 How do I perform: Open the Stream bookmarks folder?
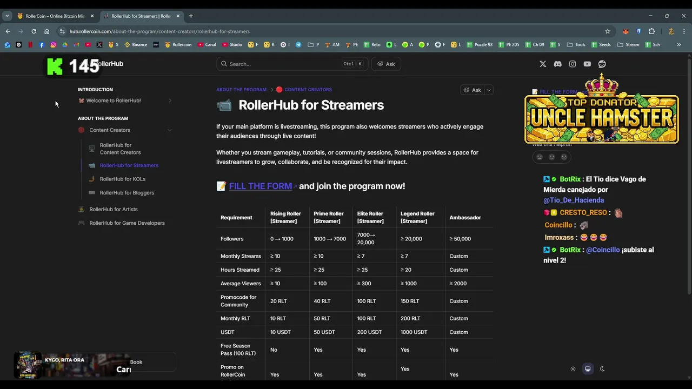628,45
